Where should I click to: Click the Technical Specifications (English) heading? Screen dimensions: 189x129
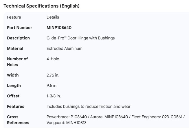pyautogui.click(x=41, y=6)
